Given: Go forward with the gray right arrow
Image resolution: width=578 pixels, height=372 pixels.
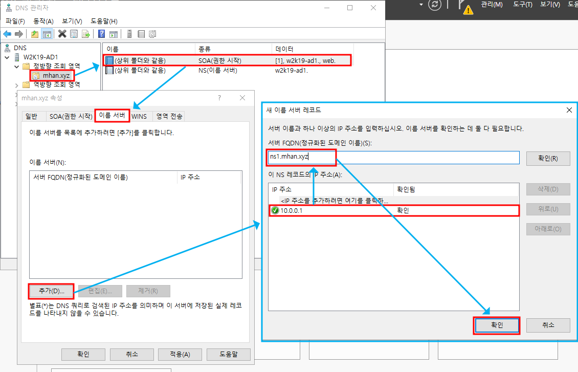Looking at the screenshot, I should click(x=19, y=34).
